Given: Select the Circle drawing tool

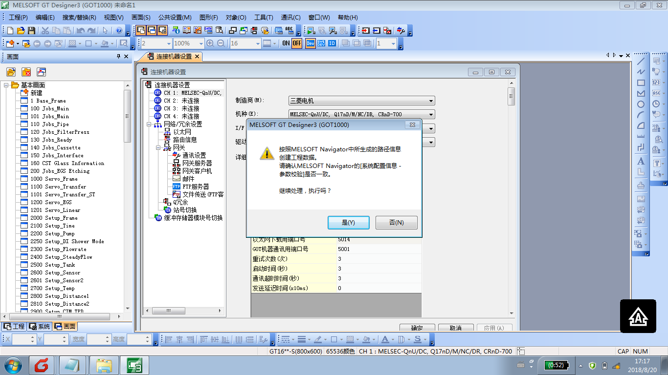Looking at the screenshot, I should coord(641,104).
